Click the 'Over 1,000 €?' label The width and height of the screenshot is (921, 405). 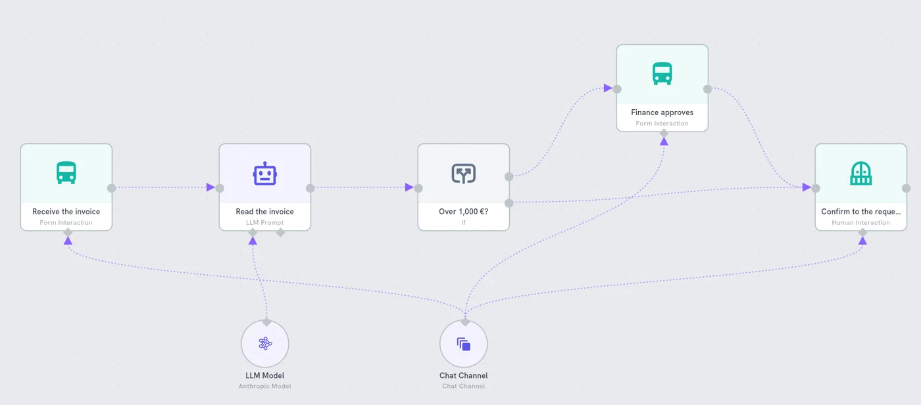464,212
